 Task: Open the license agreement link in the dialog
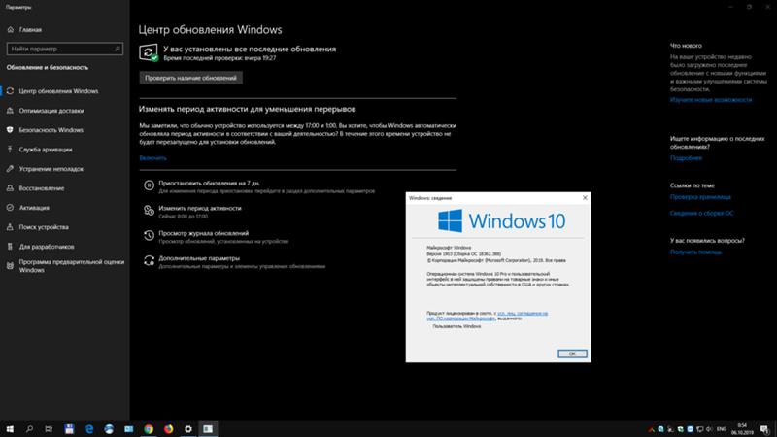[488, 316]
